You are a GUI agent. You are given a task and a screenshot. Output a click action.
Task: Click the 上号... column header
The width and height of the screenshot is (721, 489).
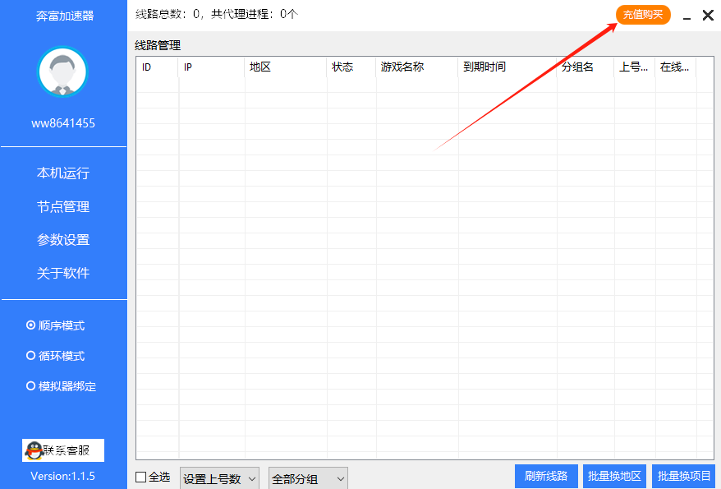(635, 67)
